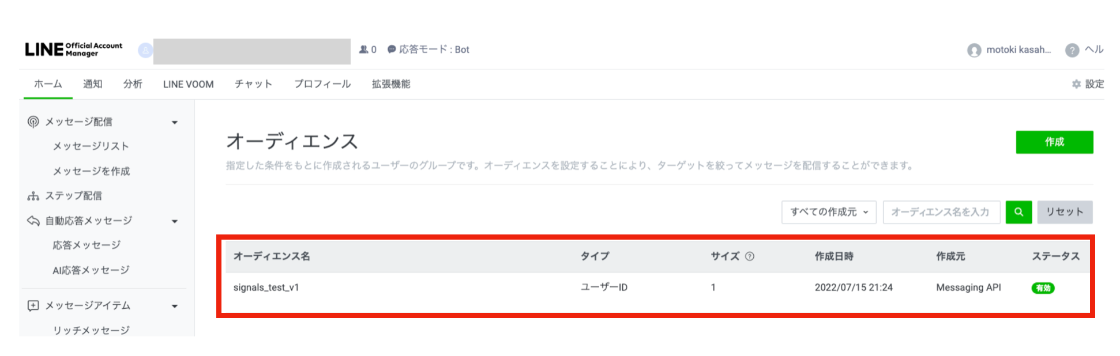Screen dimensions: 1120x356
Task: Click the friends count icon
Action: click(x=364, y=50)
